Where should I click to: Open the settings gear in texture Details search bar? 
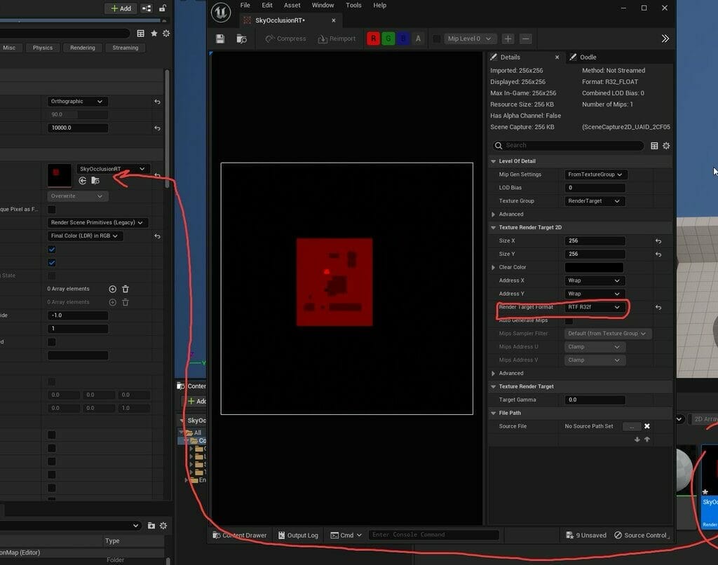pos(666,146)
